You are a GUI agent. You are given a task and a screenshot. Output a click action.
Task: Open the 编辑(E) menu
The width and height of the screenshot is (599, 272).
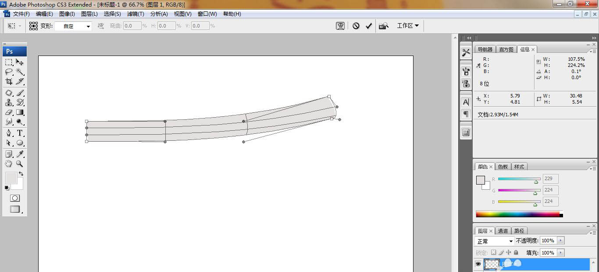(44, 14)
